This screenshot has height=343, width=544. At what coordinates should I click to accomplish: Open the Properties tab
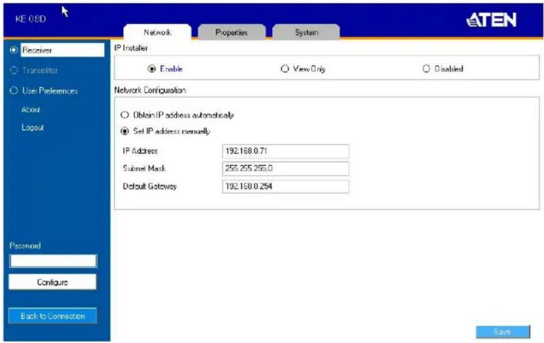point(231,32)
